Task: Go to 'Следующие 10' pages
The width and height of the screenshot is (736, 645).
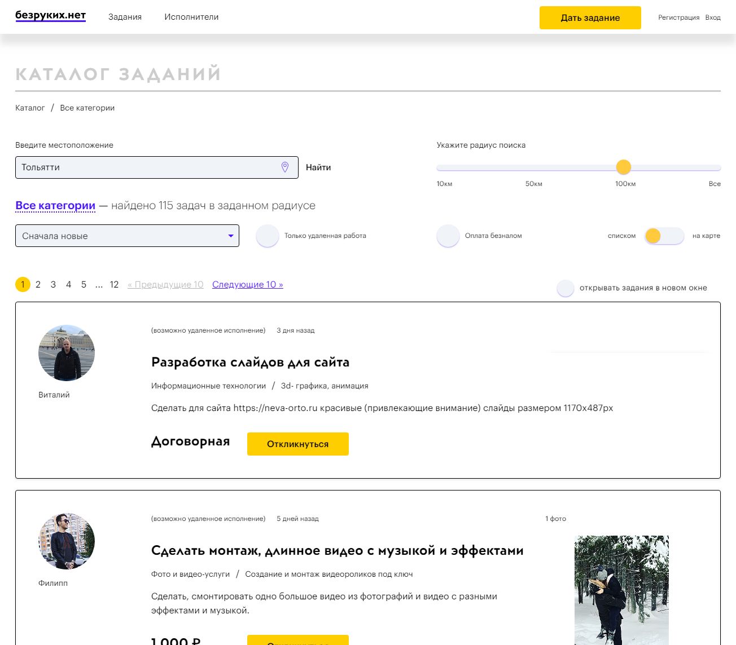Action: pyautogui.click(x=247, y=285)
